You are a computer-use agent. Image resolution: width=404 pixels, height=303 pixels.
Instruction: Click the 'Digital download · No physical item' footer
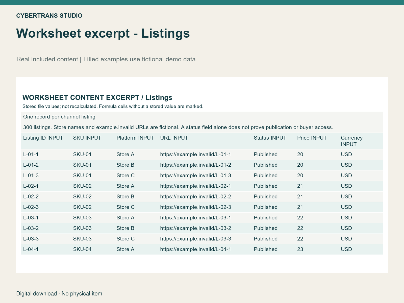(x=59, y=294)
